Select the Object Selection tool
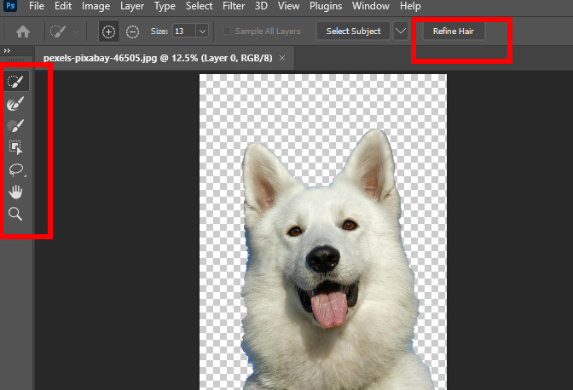Image resolution: width=573 pixels, height=390 pixels. tap(15, 147)
